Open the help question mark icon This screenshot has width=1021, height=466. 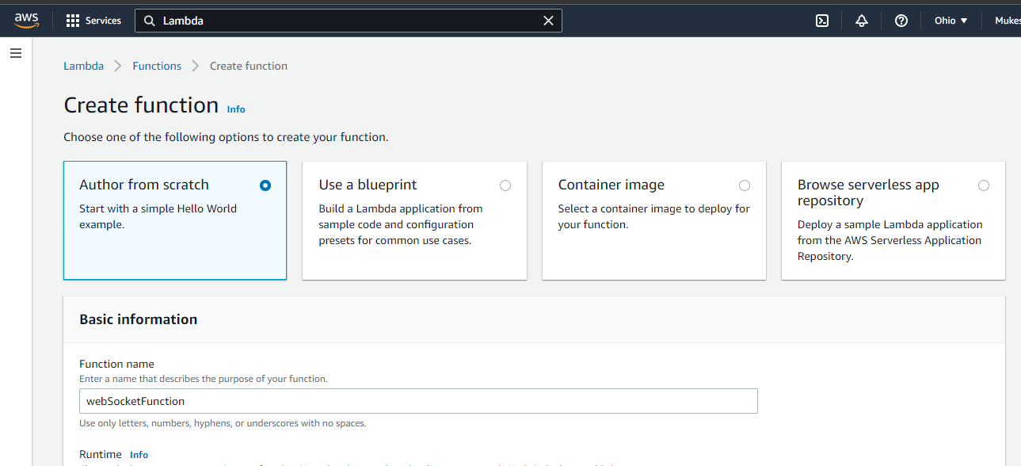pyautogui.click(x=901, y=20)
